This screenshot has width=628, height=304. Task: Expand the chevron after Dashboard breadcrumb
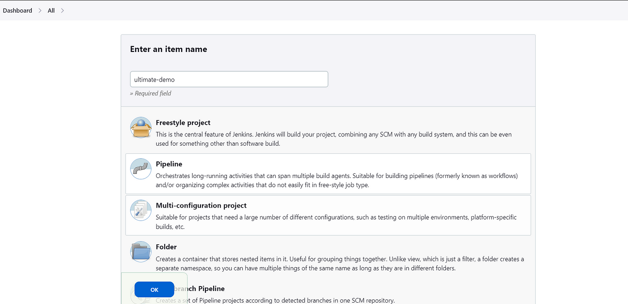point(40,10)
